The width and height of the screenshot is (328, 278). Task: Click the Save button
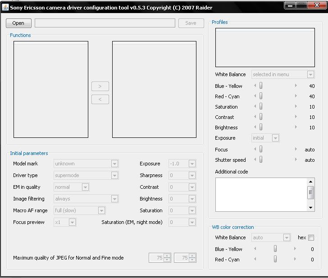[x=191, y=23]
